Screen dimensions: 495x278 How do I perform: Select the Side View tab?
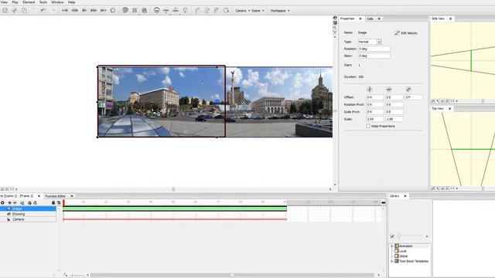438,19
